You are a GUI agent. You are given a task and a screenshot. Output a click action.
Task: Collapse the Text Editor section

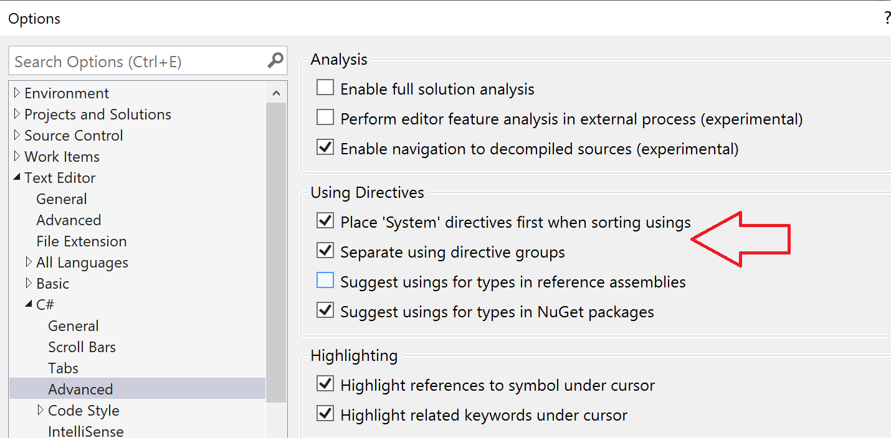pos(17,177)
